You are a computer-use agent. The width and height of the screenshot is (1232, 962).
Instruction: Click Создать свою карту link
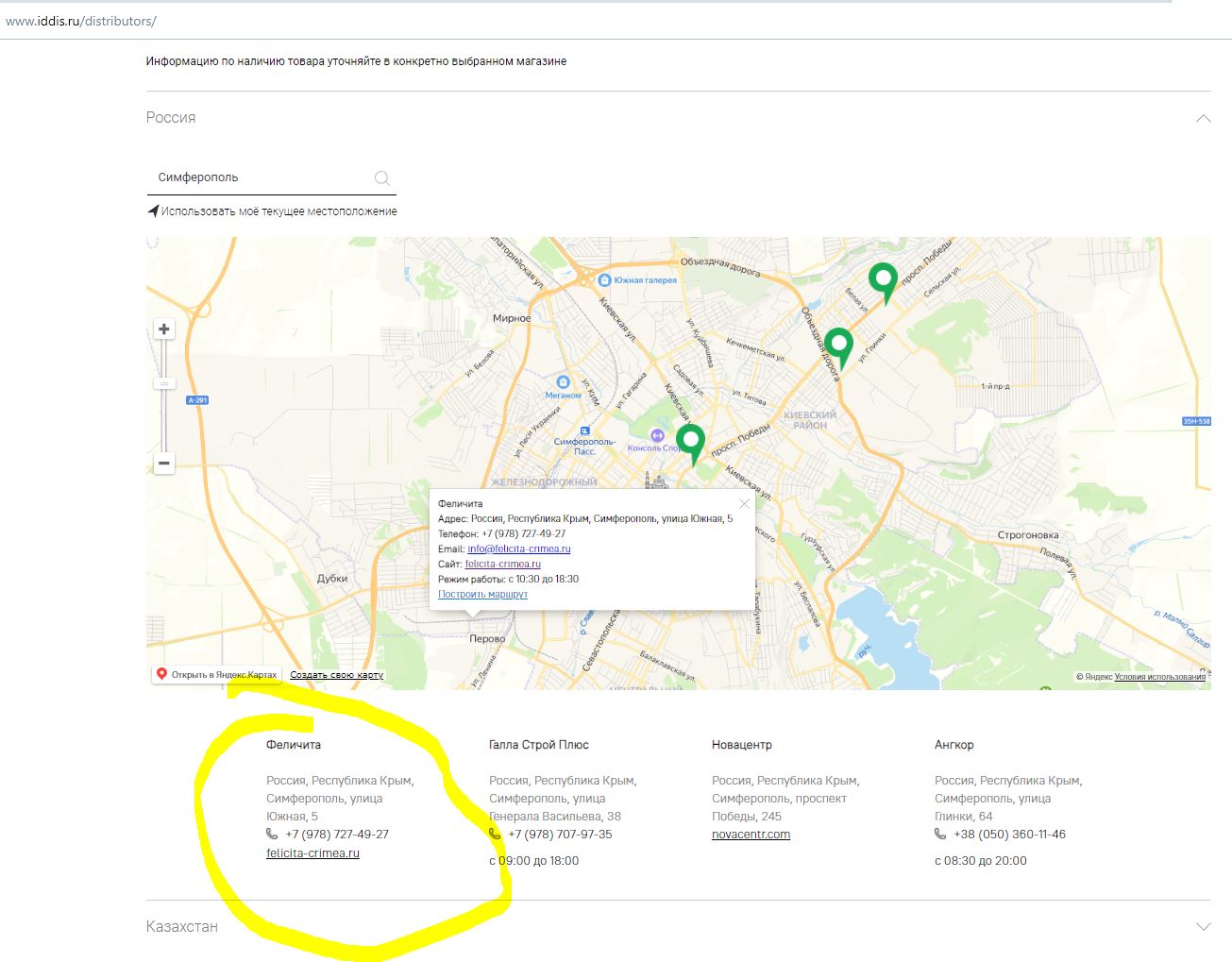click(x=336, y=675)
